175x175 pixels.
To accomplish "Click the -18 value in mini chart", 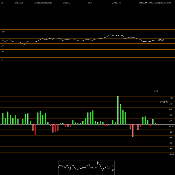I will 113,170.
